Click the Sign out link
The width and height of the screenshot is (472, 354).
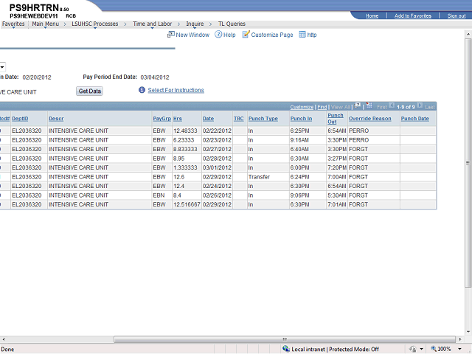[x=457, y=15]
